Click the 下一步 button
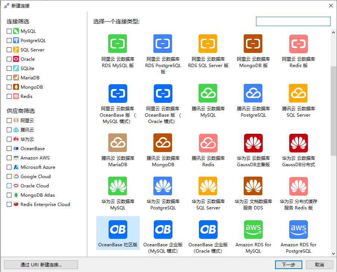The width and height of the screenshot is (337, 272). click(x=288, y=265)
